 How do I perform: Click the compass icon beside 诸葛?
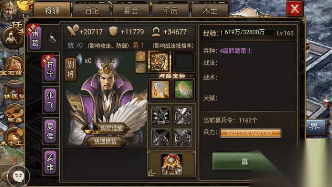pyautogui.click(x=52, y=38)
